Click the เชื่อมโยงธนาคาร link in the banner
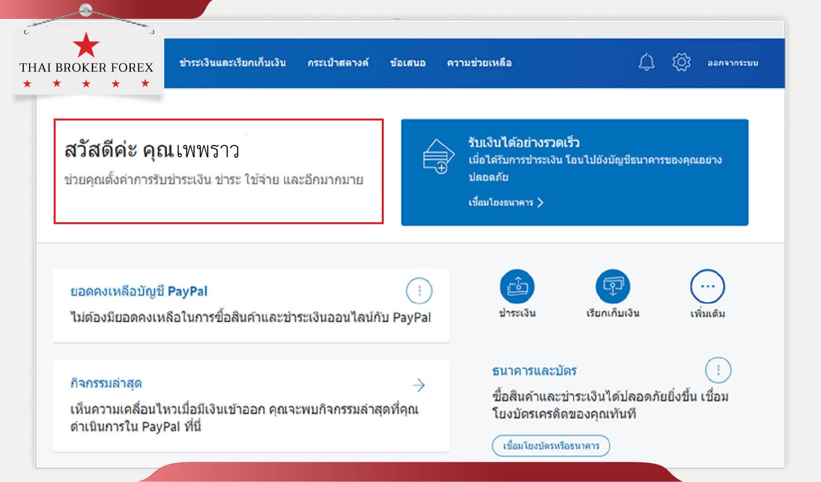 click(506, 202)
